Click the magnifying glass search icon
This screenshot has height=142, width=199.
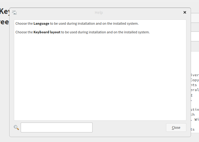16,127
